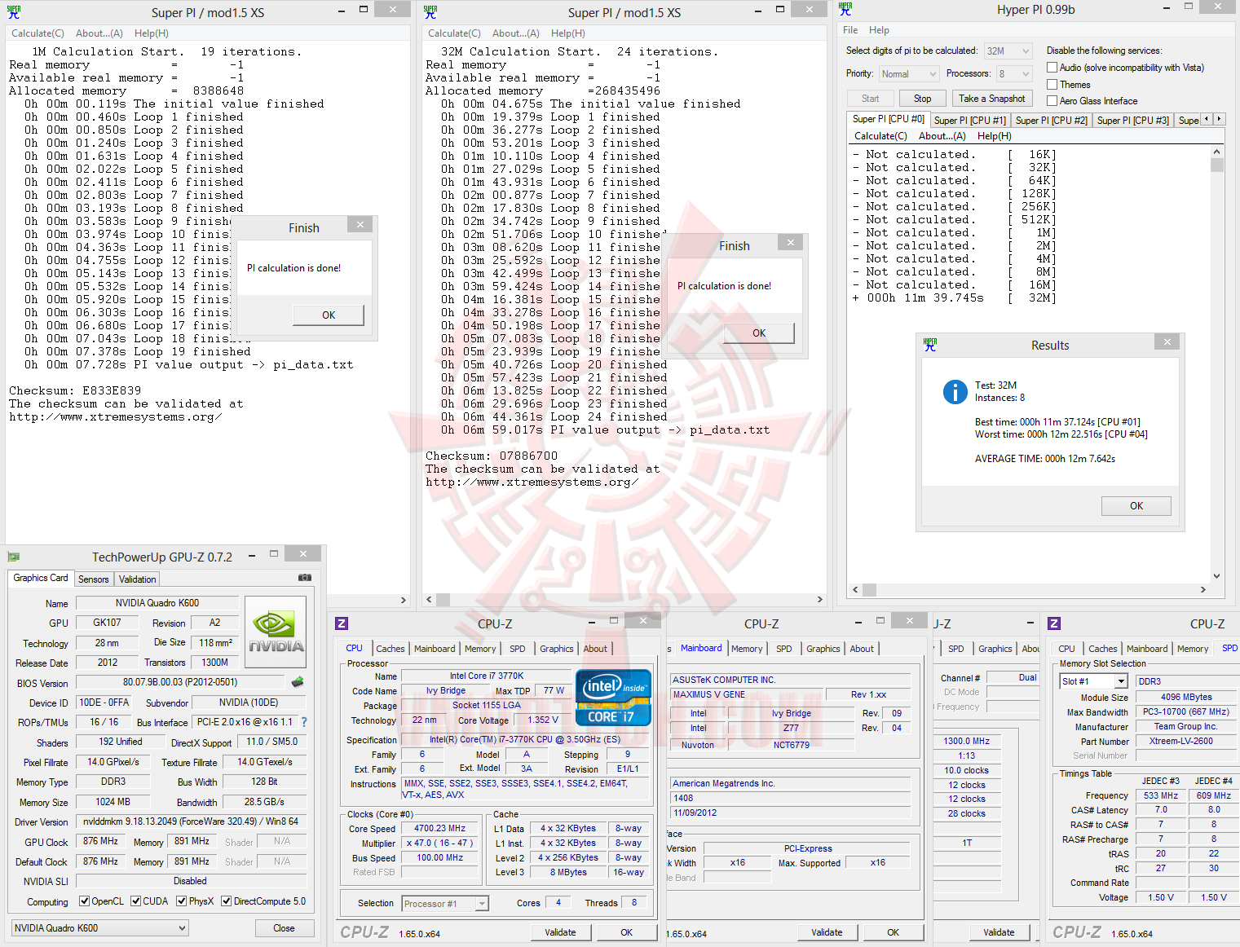The width and height of the screenshot is (1240, 947).
Task: Switch to the Sensors tab in GPU-Z
Action: click(x=93, y=579)
